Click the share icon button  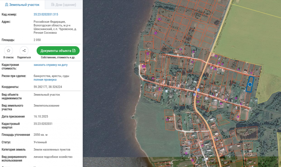(x=24, y=51)
